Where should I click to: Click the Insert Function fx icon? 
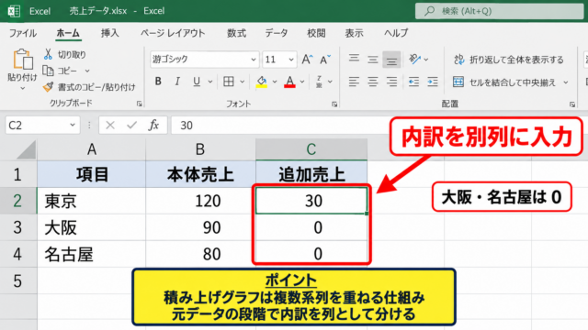153,125
